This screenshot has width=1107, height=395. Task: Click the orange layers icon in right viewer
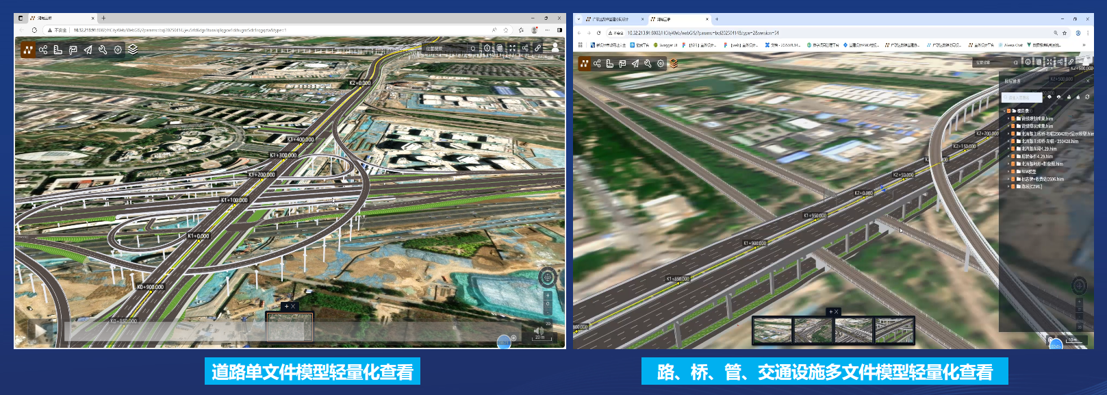[x=674, y=64]
